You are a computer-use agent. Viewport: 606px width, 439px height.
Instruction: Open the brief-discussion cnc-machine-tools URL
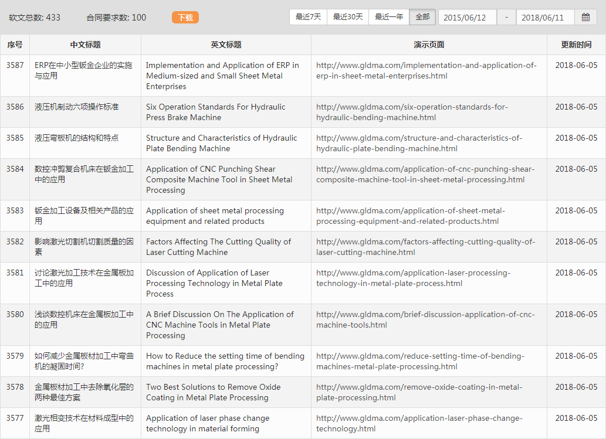[x=425, y=319]
